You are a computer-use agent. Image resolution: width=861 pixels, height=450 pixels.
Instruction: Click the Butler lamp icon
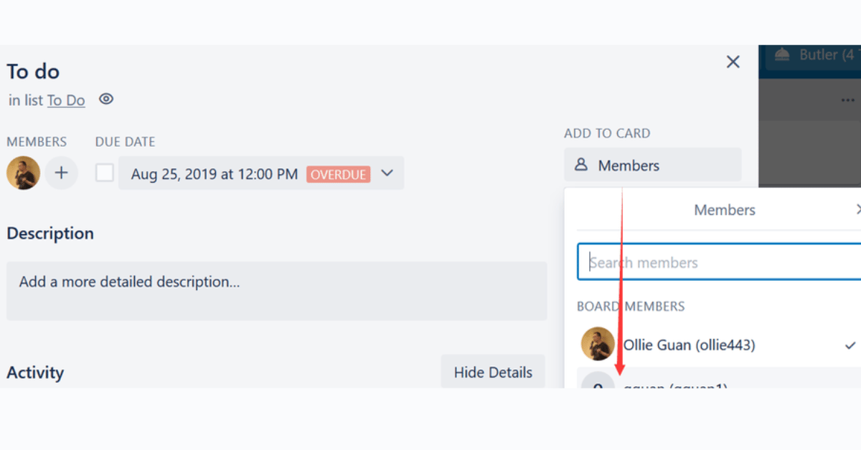tap(781, 54)
